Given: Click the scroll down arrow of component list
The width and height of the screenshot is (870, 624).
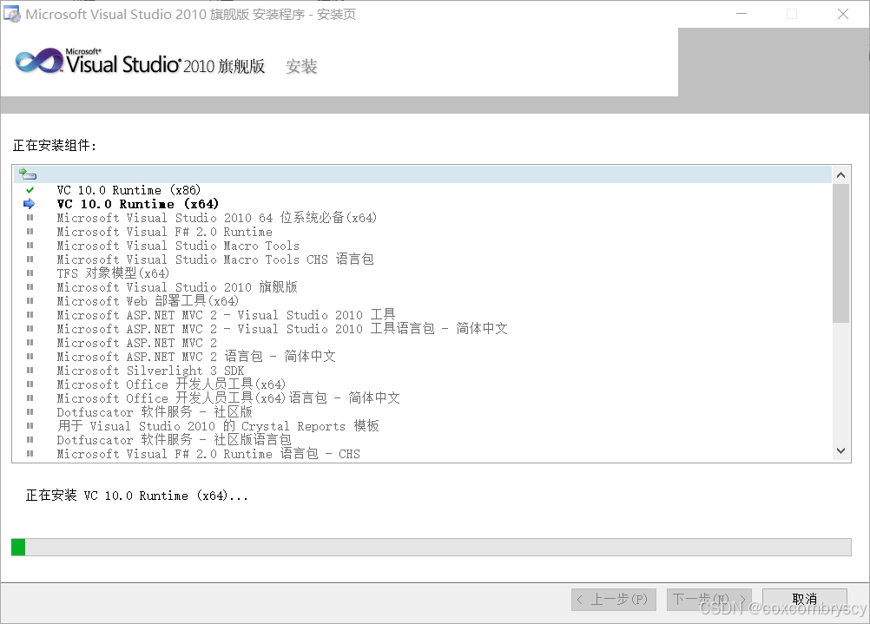Looking at the screenshot, I should point(841,451).
